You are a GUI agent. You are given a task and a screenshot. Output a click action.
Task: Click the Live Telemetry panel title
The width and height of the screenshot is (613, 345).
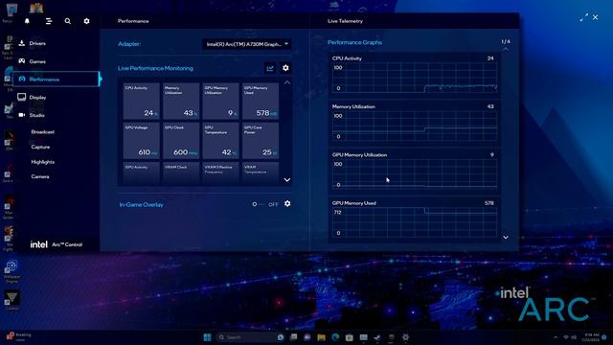[345, 21]
